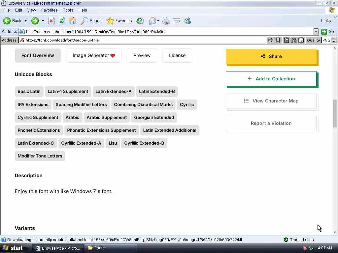Screen dimensions: 338x253
Task: Switch to the Image Generator tab
Action: tap(93, 55)
